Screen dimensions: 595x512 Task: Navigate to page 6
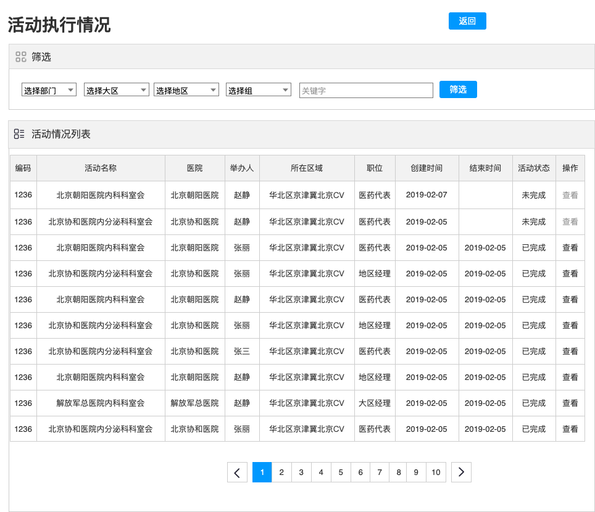(360, 472)
